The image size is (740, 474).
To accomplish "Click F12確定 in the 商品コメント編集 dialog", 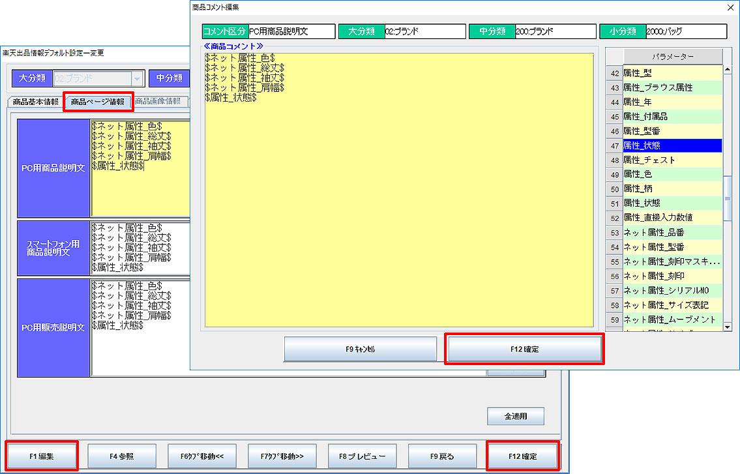I will (x=524, y=349).
